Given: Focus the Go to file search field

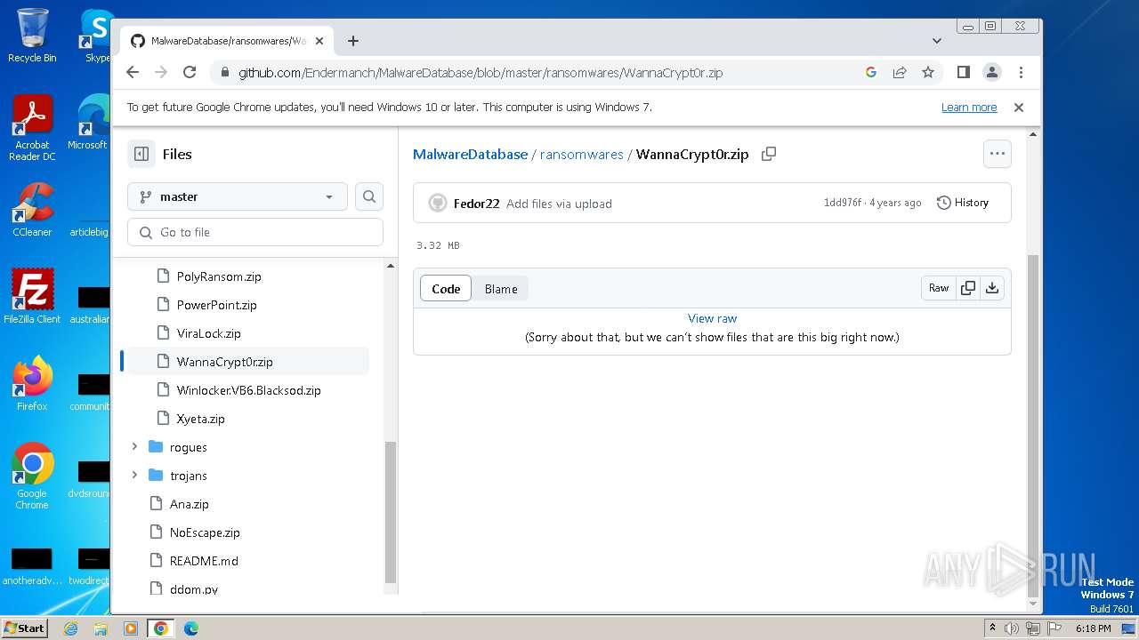Looking at the screenshot, I should click(x=255, y=232).
